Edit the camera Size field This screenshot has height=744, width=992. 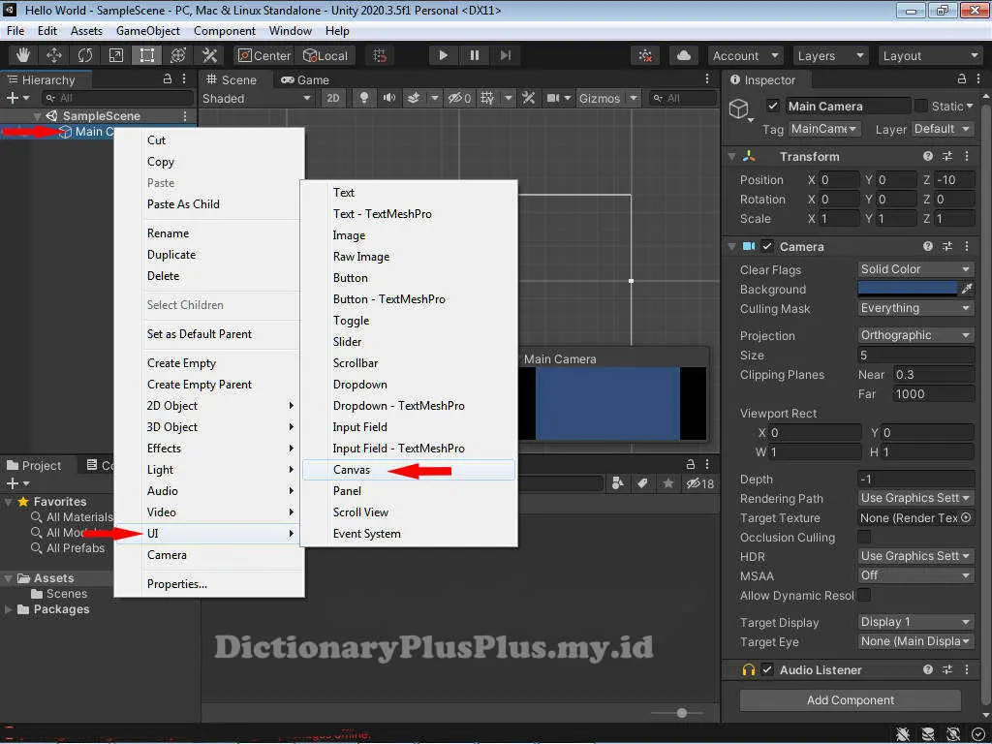915,355
